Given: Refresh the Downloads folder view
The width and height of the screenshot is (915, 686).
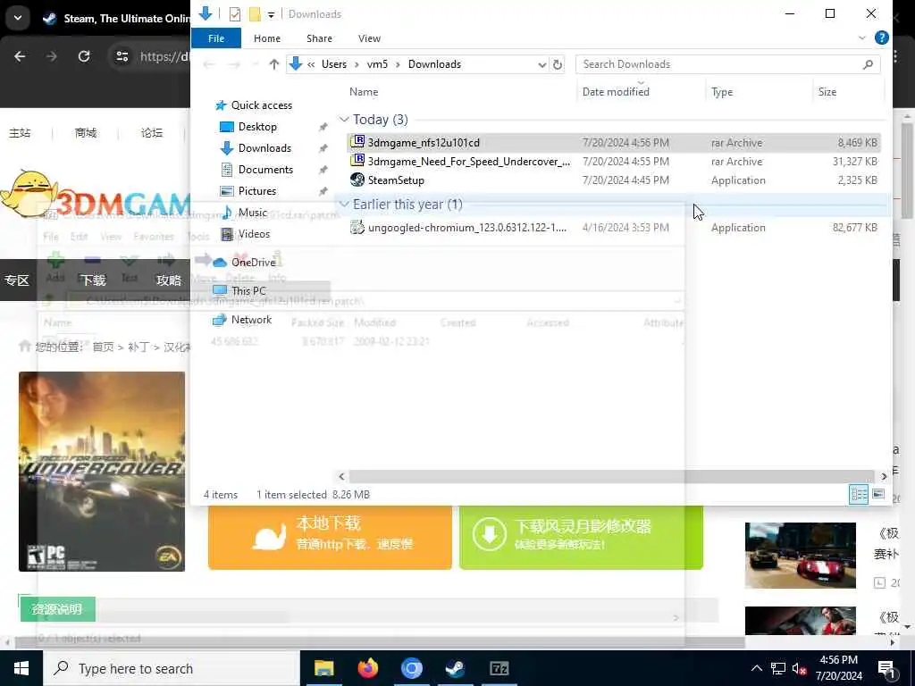Looking at the screenshot, I should coord(558,64).
